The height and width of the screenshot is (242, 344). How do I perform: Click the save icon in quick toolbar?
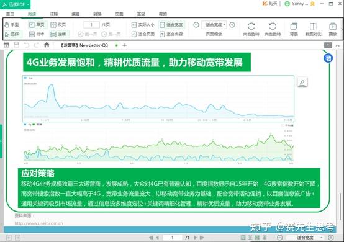click(x=16, y=45)
